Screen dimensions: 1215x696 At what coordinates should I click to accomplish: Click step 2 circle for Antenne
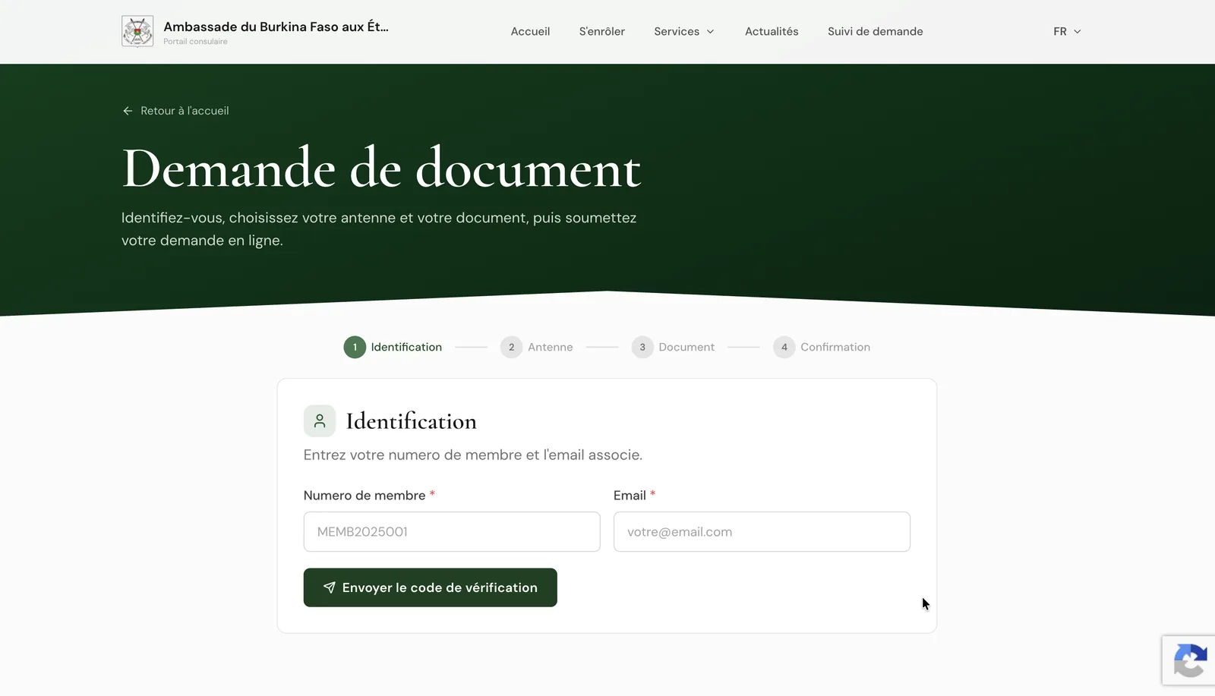[x=511, y=347]
